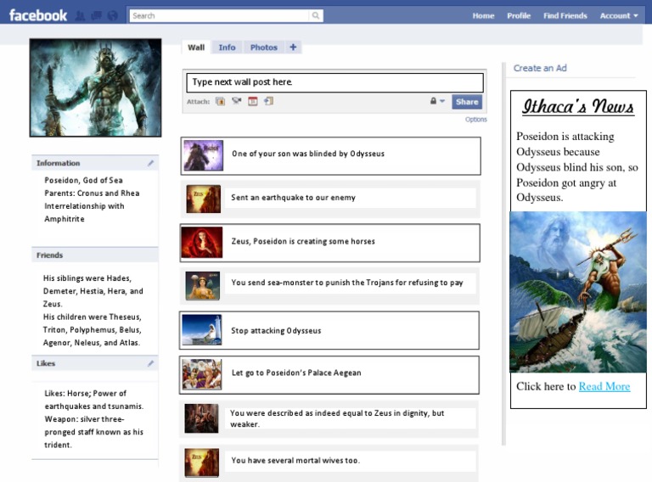
Task: Click avatar on 'blinded by Odysseus' post
Action: 204,155
